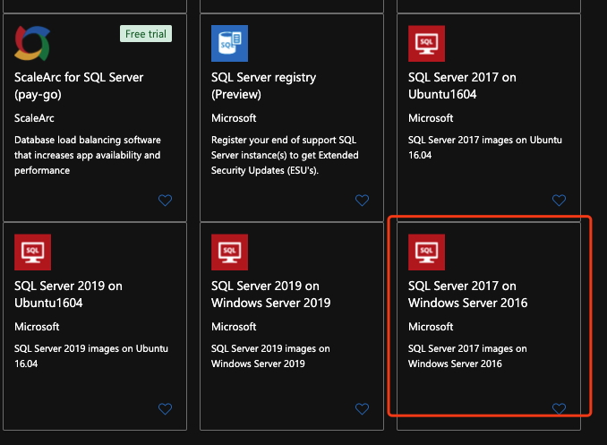Click Microsoft publisher under SQL Server 2019 on Windows Server 2019

pyautogui.click(x=234, y=327)
